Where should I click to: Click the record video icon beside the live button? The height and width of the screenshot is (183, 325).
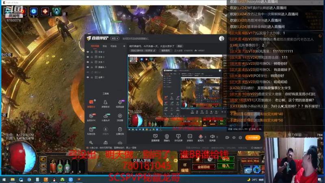[x=227, y=137]
